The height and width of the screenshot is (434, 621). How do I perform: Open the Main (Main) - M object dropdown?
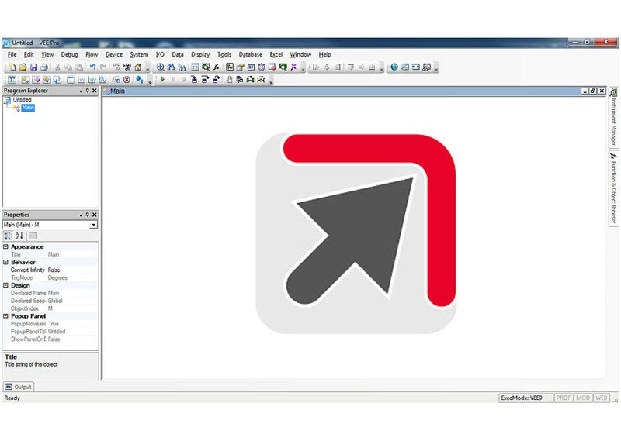(93, 225)
